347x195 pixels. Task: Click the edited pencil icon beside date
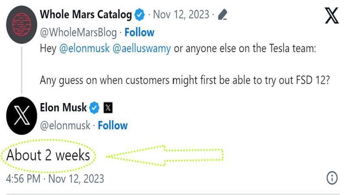(x=222, y=16)
